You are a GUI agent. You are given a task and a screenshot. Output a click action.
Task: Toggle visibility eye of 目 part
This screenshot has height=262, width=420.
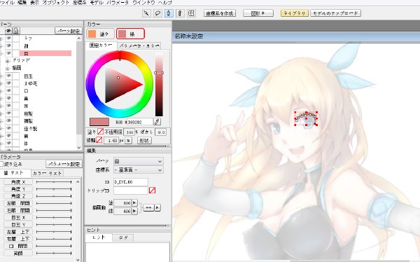click(8, 53)
